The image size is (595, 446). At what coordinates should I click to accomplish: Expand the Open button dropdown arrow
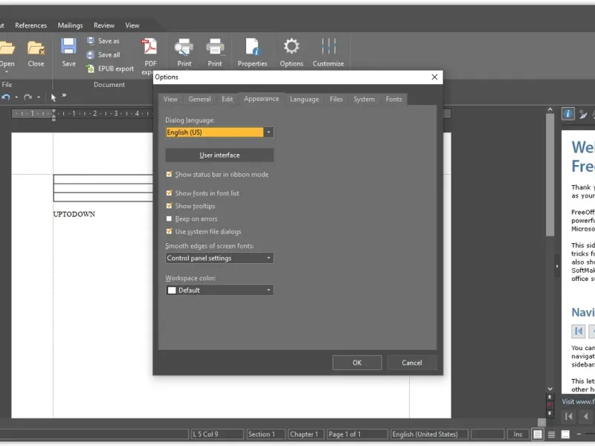coord(7,71)
